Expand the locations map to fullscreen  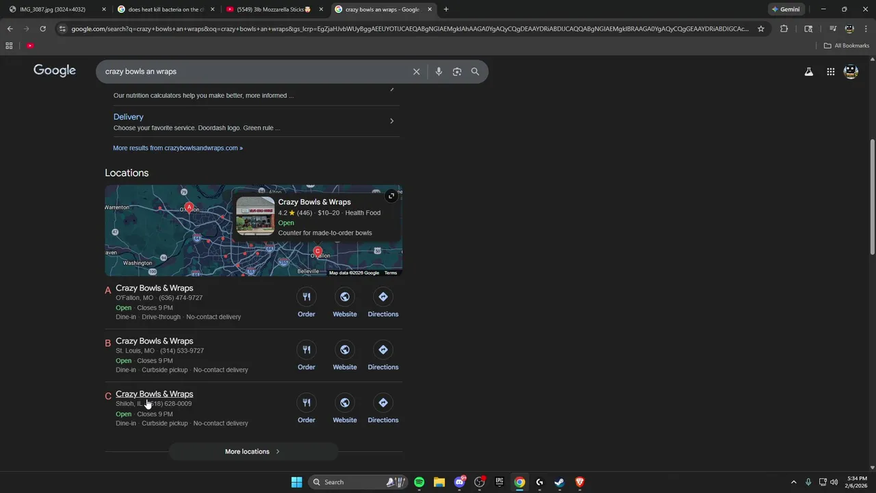point(391,196)
